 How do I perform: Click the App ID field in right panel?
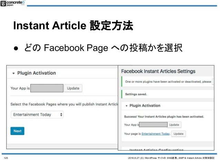click(153, 124)
